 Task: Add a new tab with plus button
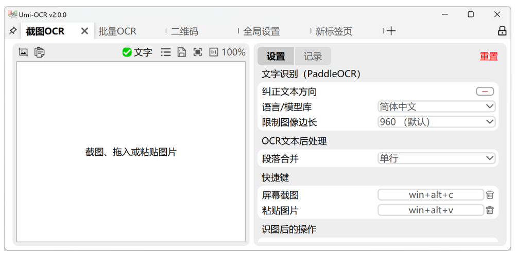[x=391, y=31]
